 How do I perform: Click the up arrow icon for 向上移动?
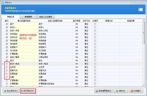coord(5,91)
